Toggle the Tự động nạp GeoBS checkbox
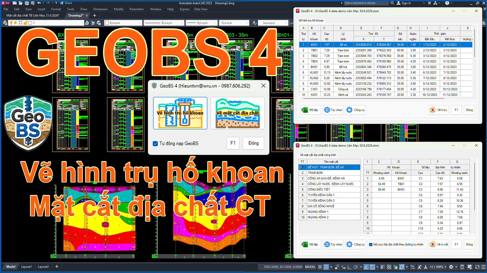487x273 pixels. [x=155, y=144]
